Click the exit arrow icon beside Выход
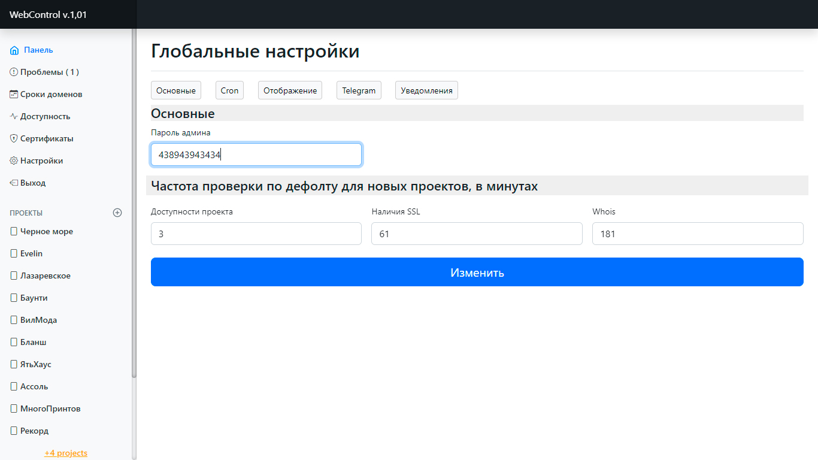 [14, 183]
